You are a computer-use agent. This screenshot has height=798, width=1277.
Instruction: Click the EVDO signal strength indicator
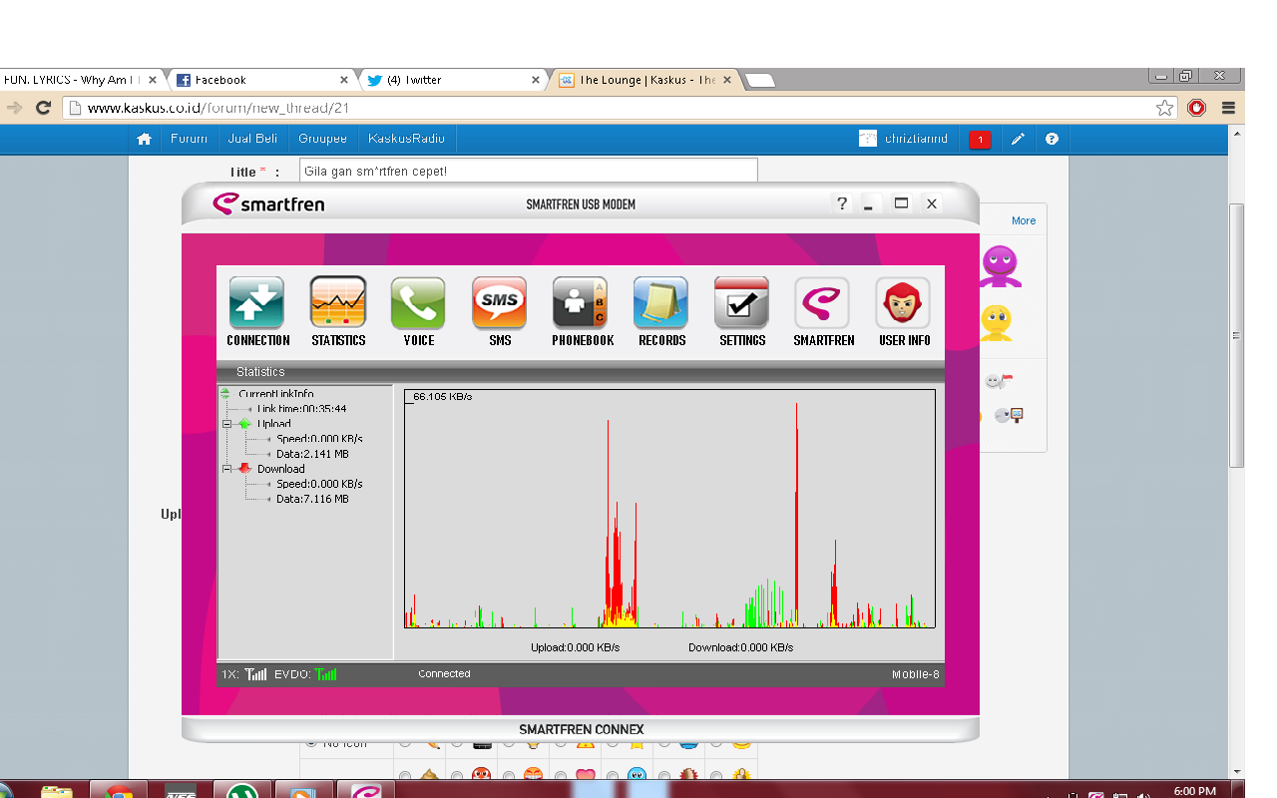[326, 674]
